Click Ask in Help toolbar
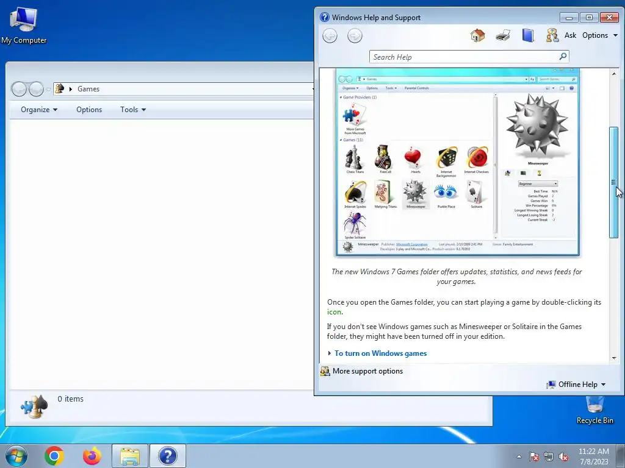The image size is (625, 468). pos(571,35)
